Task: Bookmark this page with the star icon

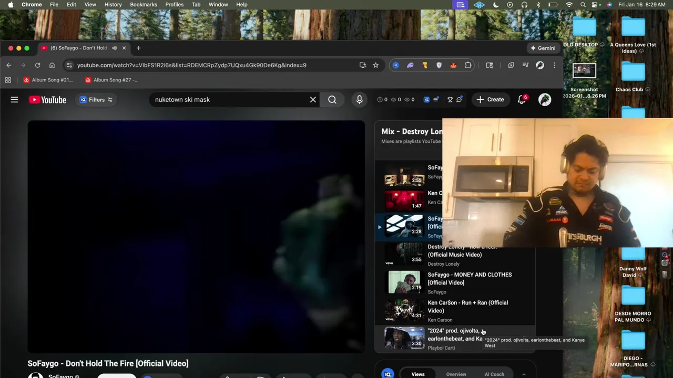Action: 375,65
